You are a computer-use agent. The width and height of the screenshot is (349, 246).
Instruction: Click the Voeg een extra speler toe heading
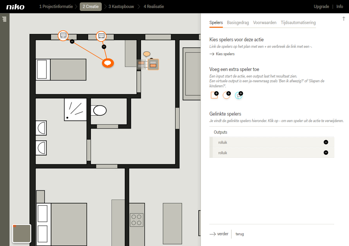[x=234, y=70]
